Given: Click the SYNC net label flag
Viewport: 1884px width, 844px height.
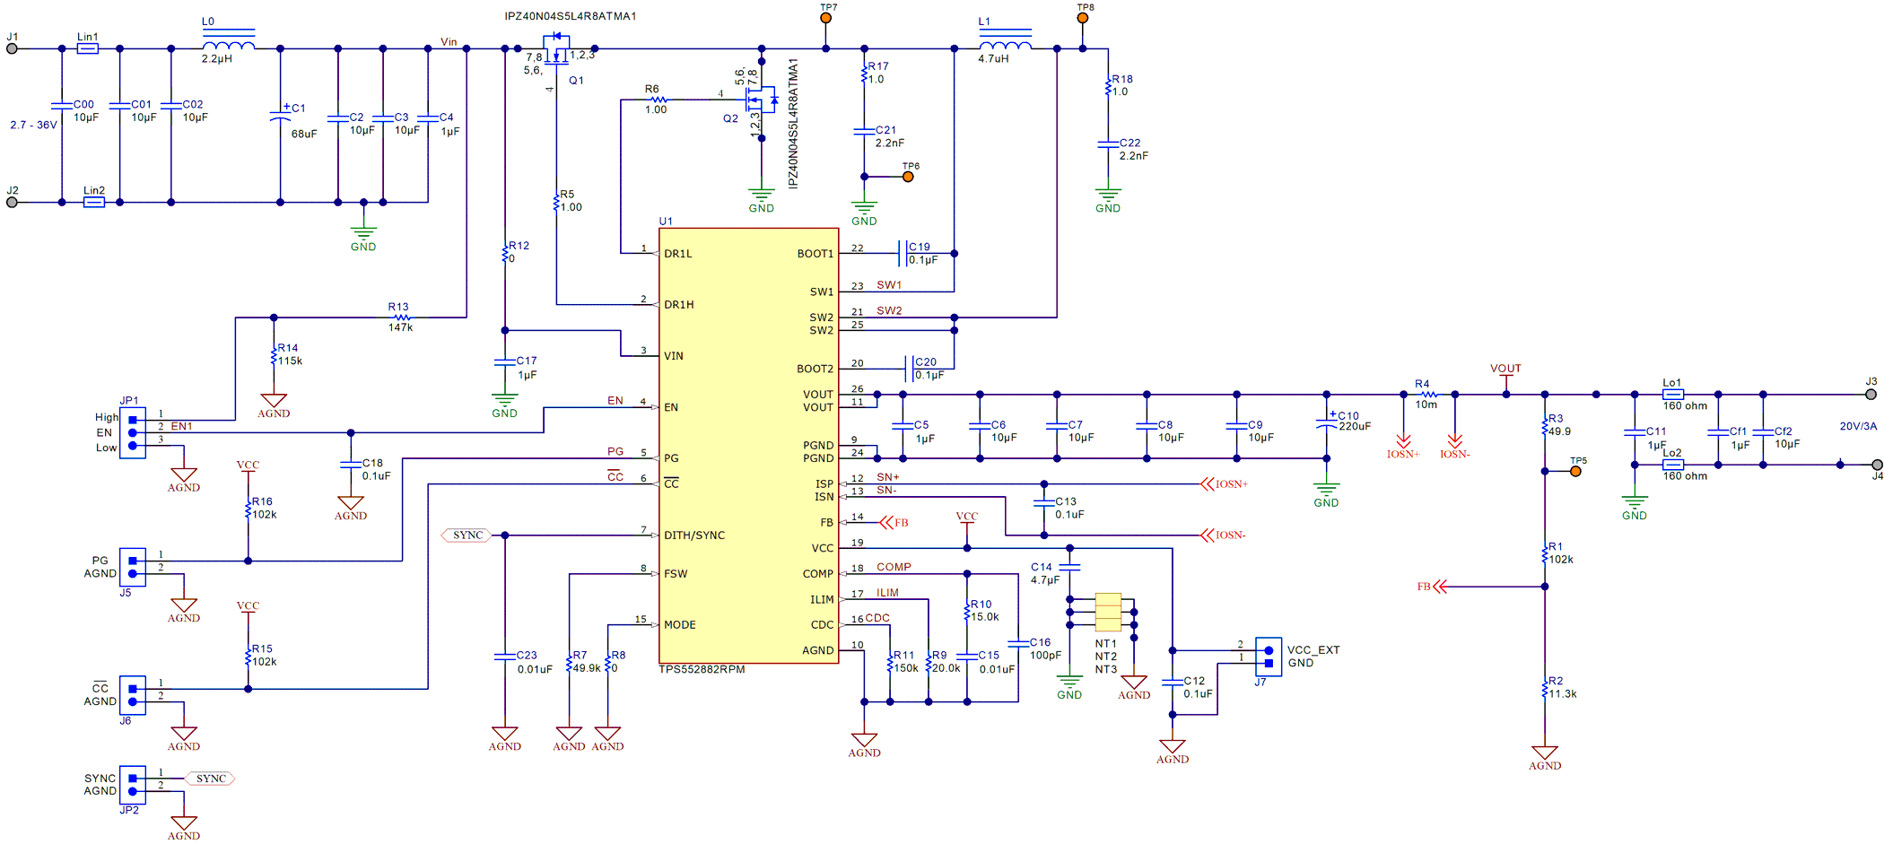Looking at the screenshot, I should click(x=467, y=534).
